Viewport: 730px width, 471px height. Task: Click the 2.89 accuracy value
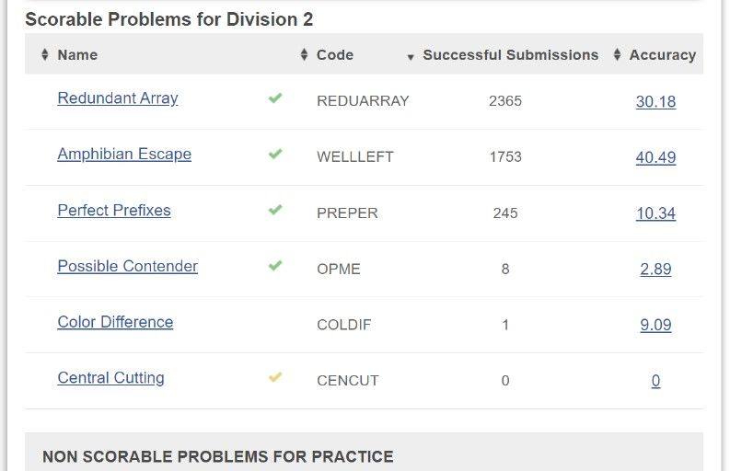(x=655, y=269)
